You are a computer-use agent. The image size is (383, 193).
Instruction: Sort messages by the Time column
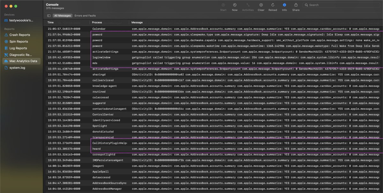click(51, 22)
